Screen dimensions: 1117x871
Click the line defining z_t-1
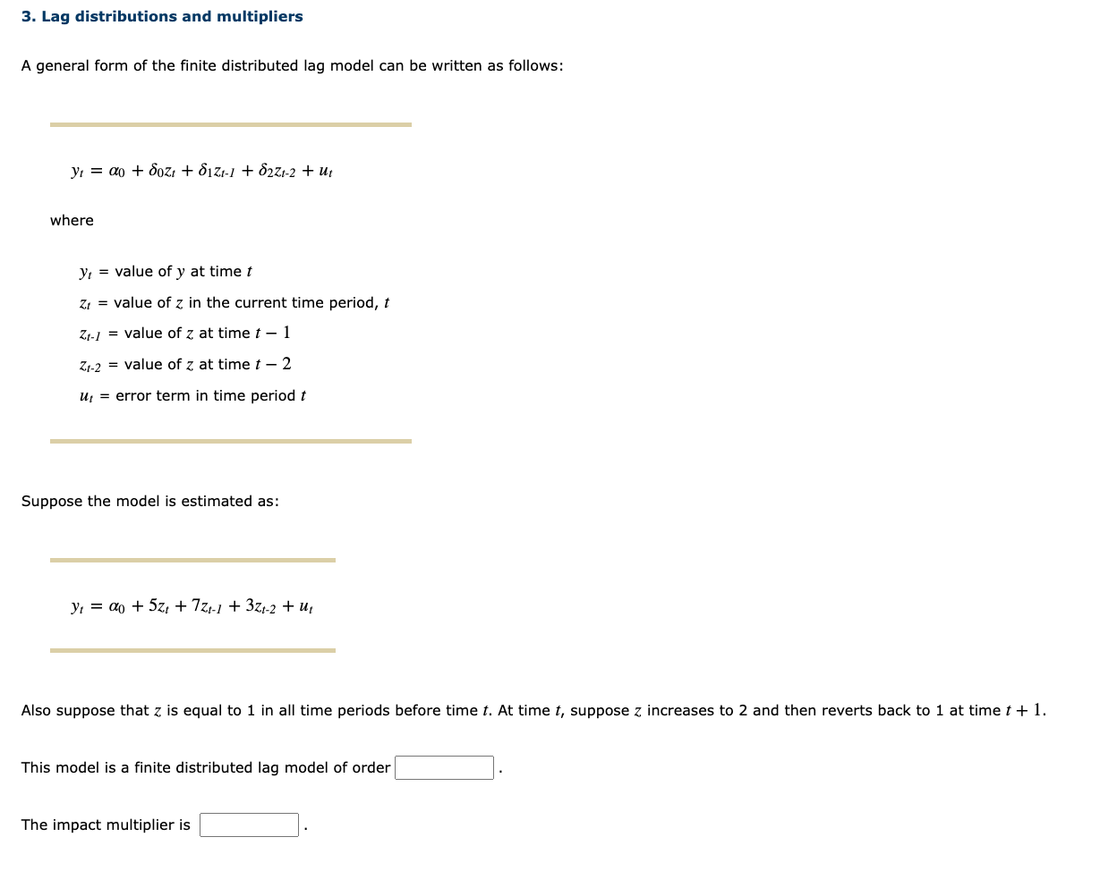tap(183, 333)
